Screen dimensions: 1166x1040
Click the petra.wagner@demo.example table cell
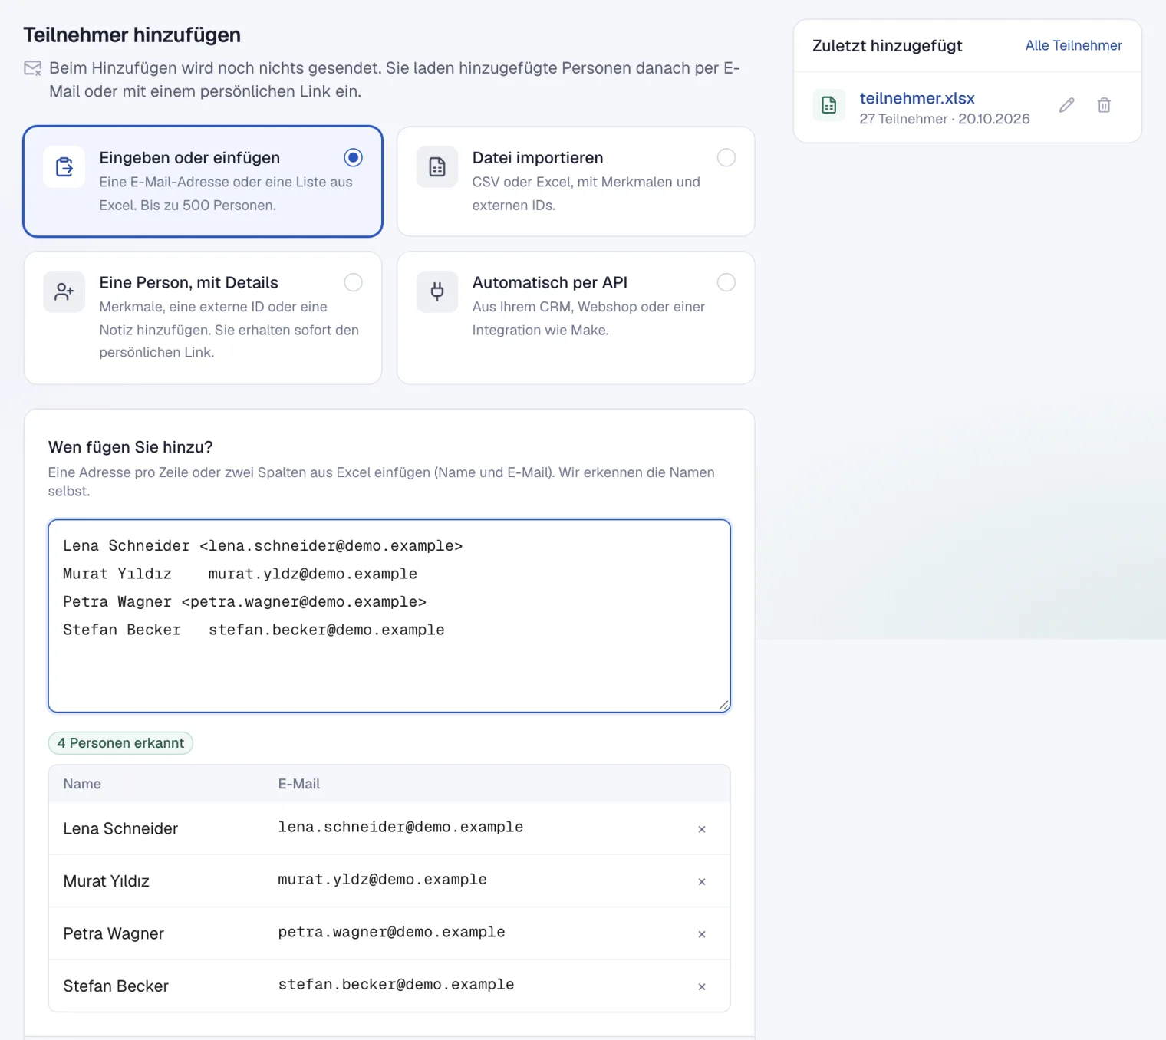[391, 932]
